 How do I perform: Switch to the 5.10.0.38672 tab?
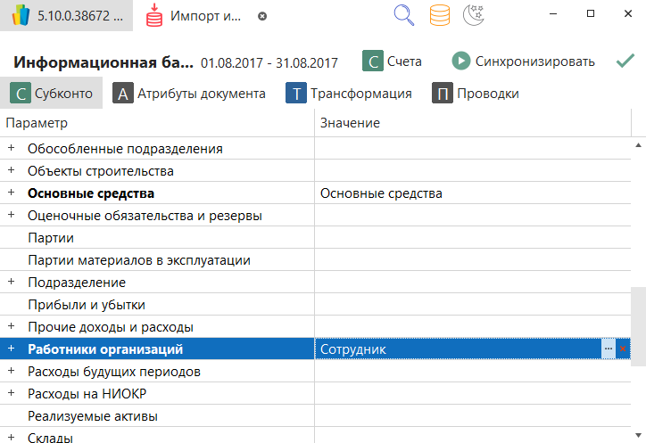pyautogui.click(x=67, y=16)
